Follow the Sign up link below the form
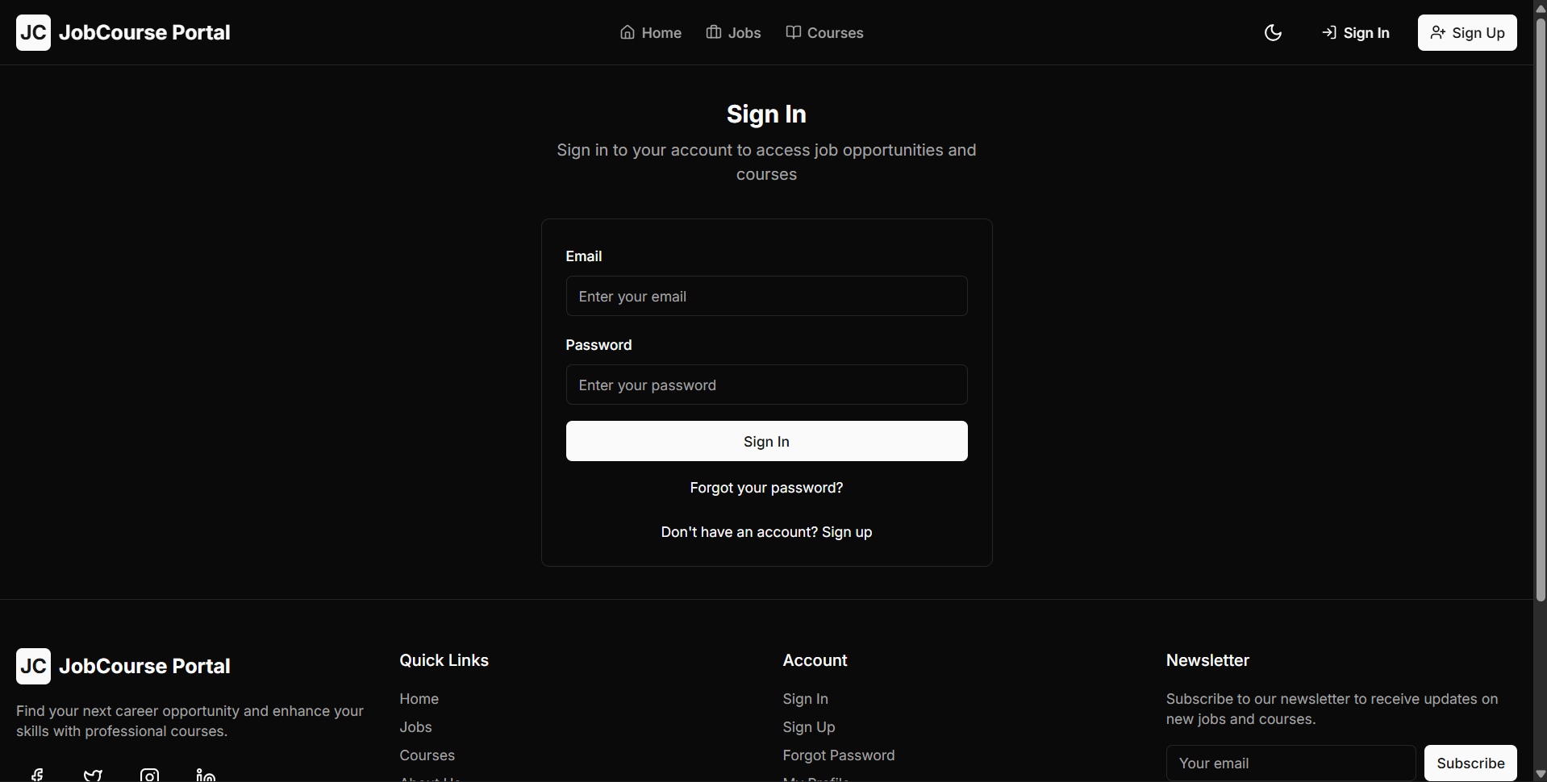 point(847,531)
